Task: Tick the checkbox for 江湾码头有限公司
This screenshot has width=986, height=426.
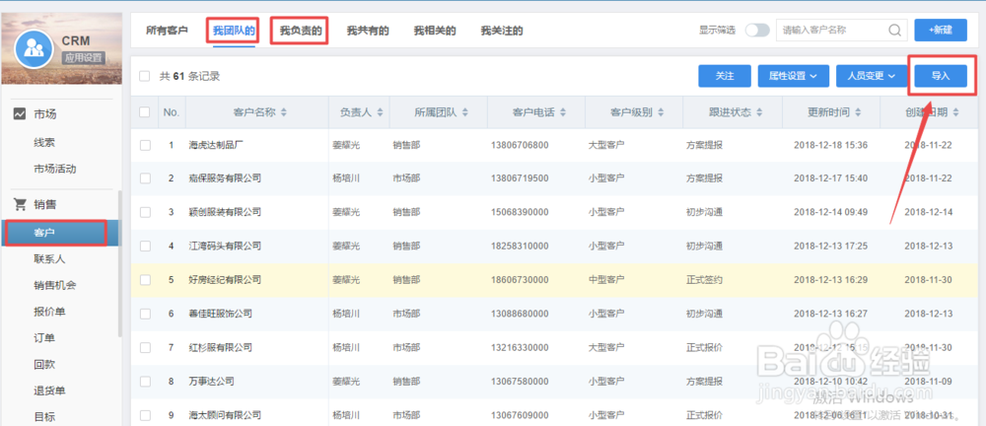Action: (145, 247)
